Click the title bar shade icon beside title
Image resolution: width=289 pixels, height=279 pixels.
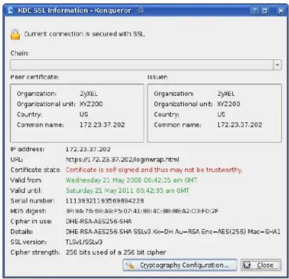(140, 10)
